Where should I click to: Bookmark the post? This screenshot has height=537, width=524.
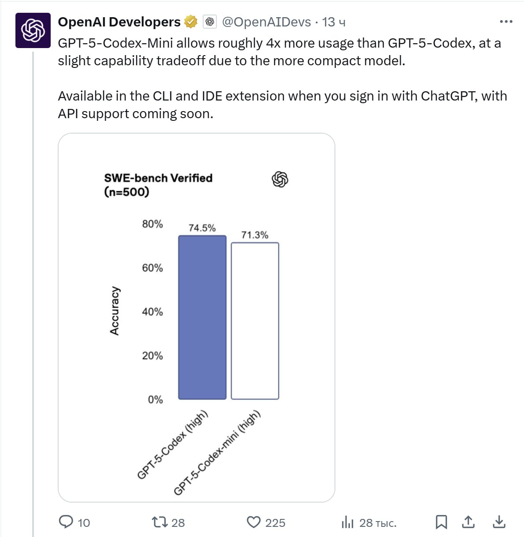[x=442, y=522]
